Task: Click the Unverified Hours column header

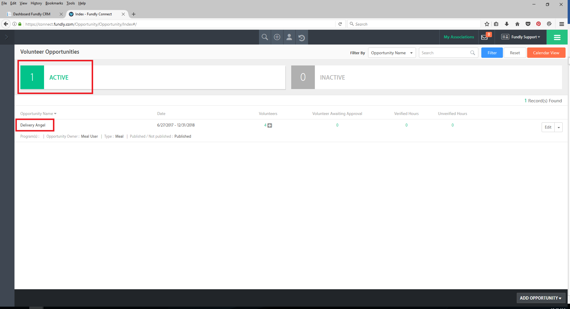Action: point(452,114)
